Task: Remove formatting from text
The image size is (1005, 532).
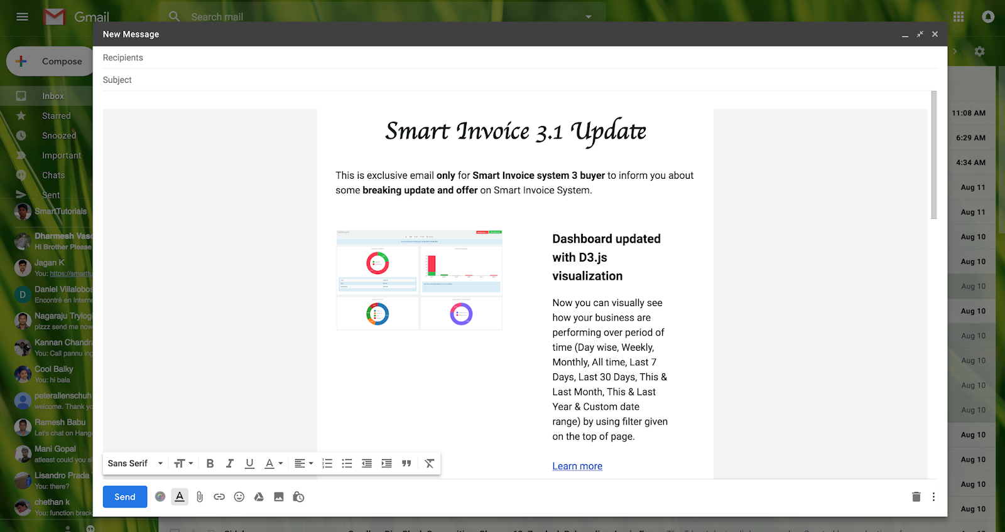Action: point(429,464)
